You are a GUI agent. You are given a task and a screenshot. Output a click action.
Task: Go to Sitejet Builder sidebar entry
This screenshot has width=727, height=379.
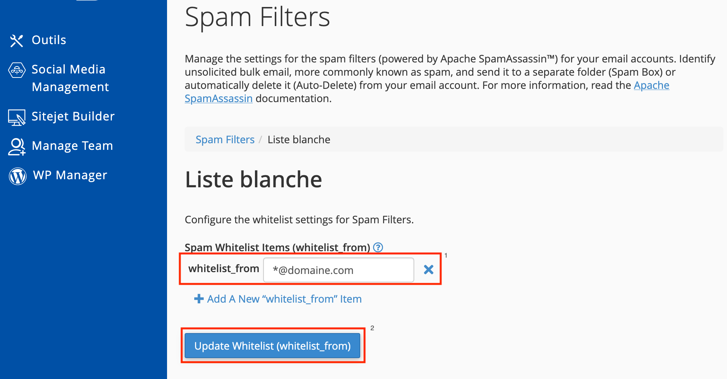click(x=73, y=116)
